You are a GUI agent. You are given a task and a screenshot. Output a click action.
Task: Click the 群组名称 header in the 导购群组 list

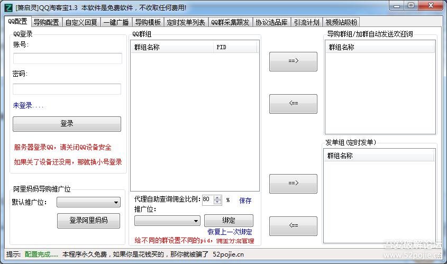380,47
